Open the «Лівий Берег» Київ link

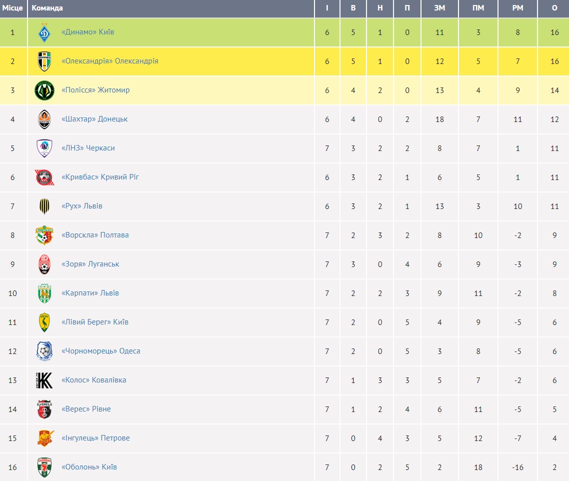tap(94, 322)
